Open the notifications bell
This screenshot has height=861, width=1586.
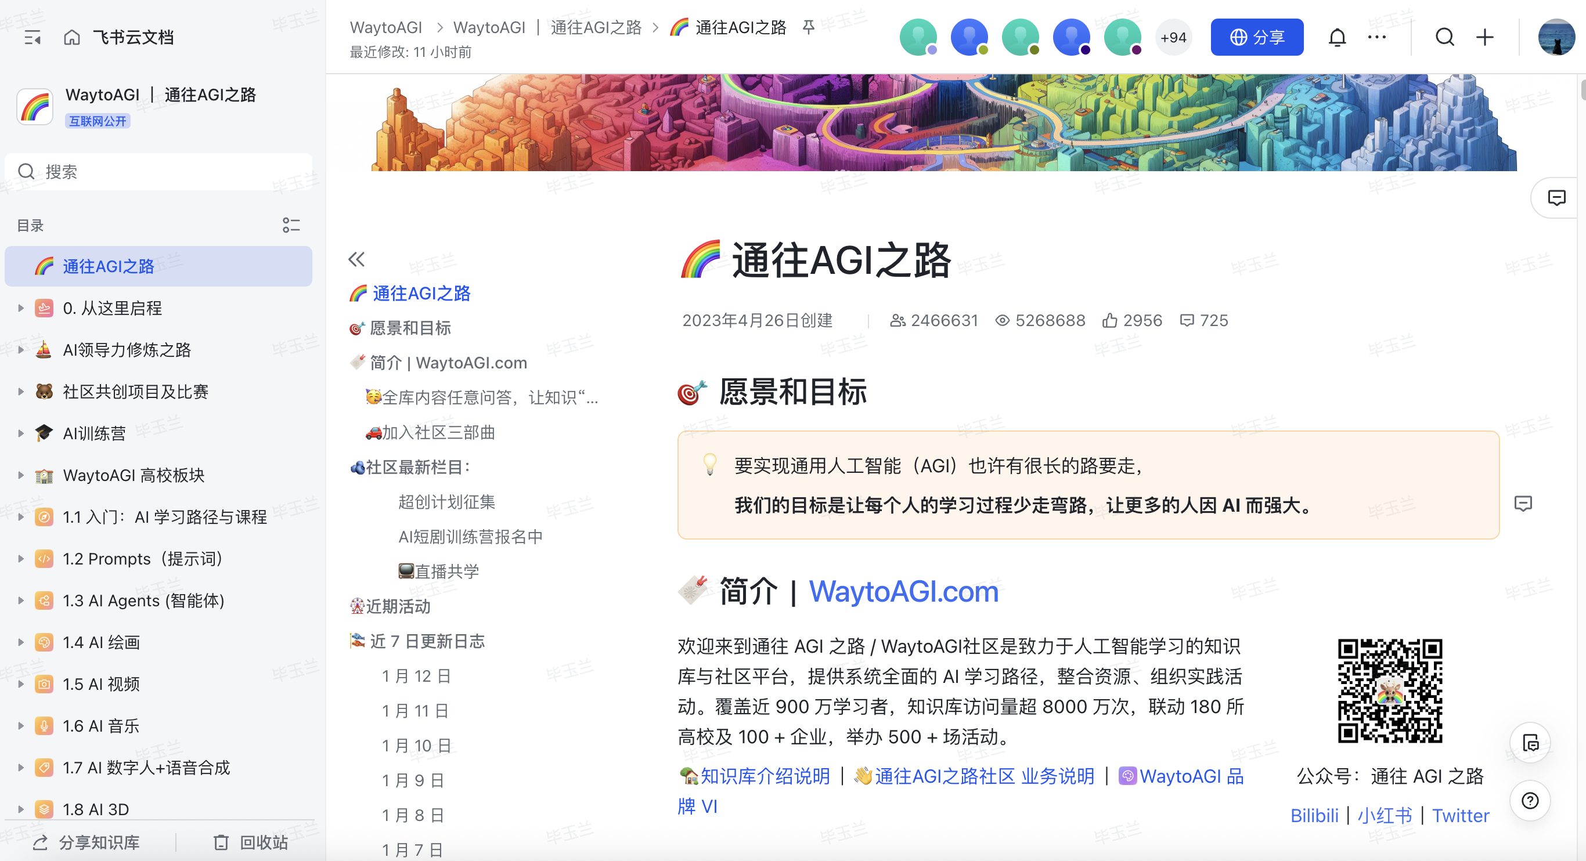tap(1336, 38)
